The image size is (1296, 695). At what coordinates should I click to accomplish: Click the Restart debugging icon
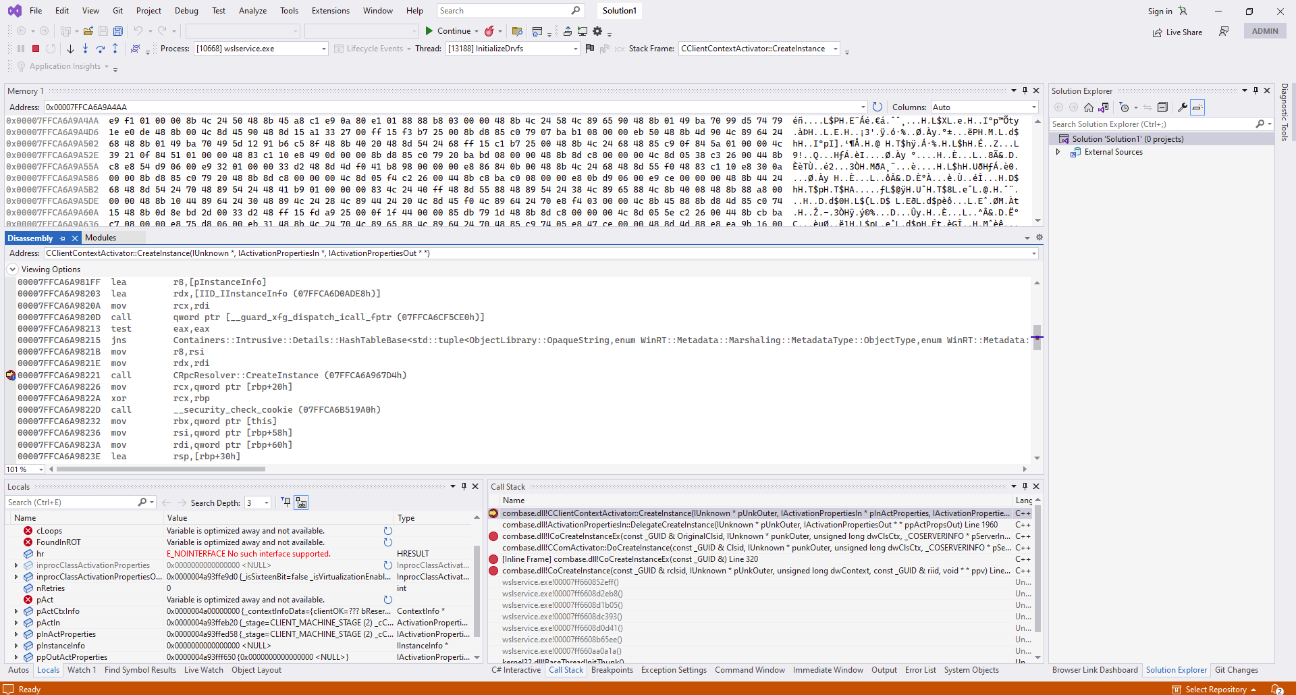(51, 48)
